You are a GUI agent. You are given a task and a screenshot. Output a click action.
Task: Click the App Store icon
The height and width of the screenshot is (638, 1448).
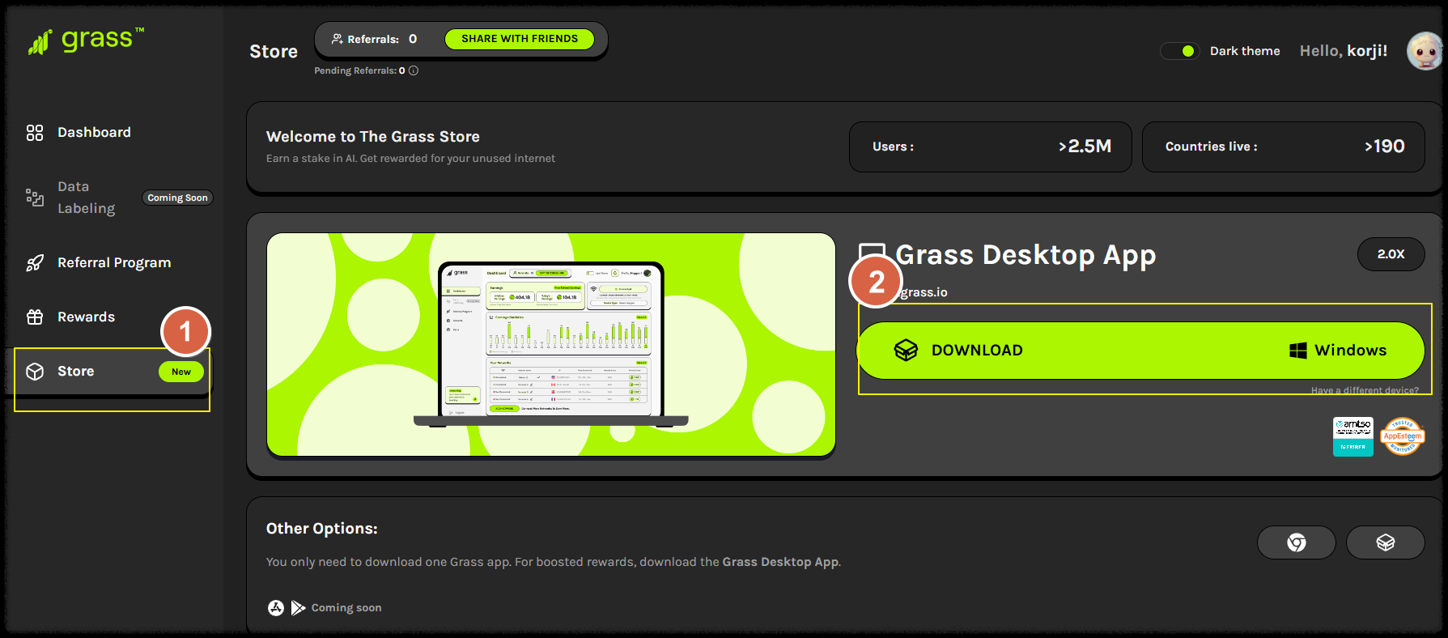pyautogui.click(x=276, y=608)
